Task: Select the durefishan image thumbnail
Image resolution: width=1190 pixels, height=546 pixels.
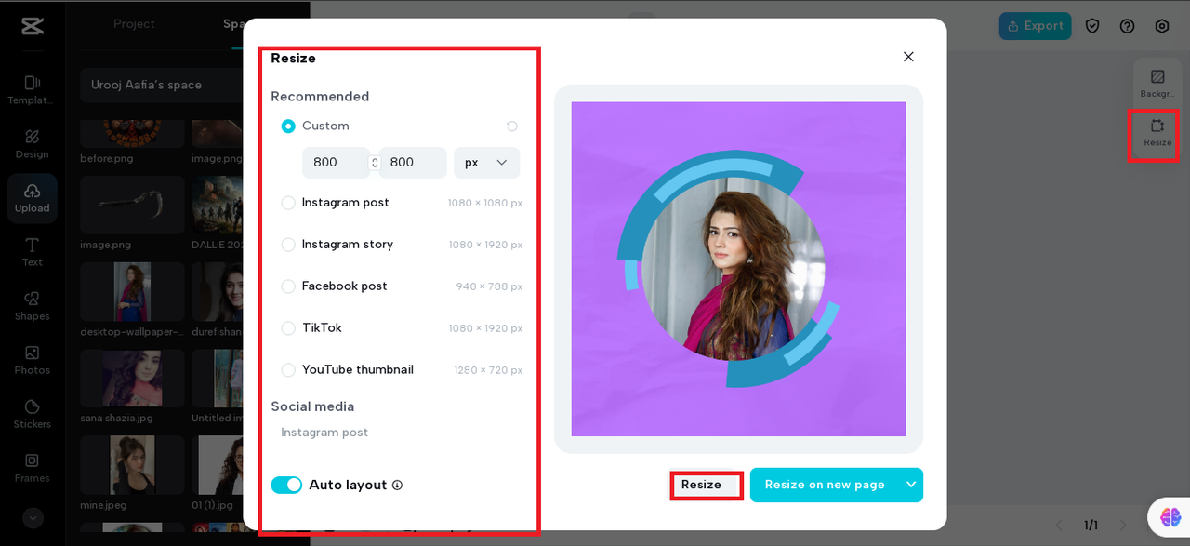Action: [218, 292]
